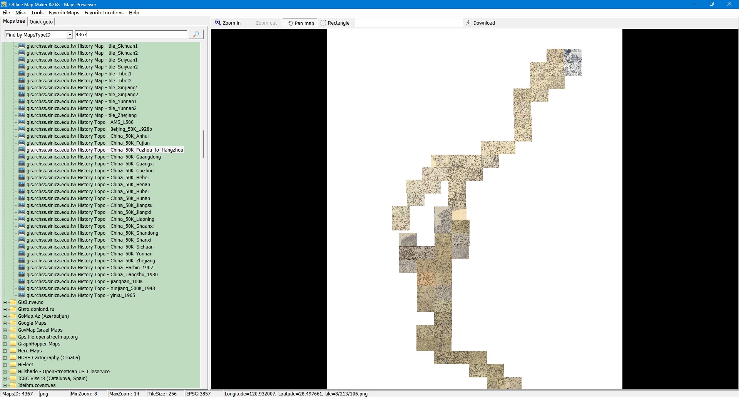This screenshot has width=739, height=397.
Task: Select the Pan map hand tool
Action: tap(291, 23)
